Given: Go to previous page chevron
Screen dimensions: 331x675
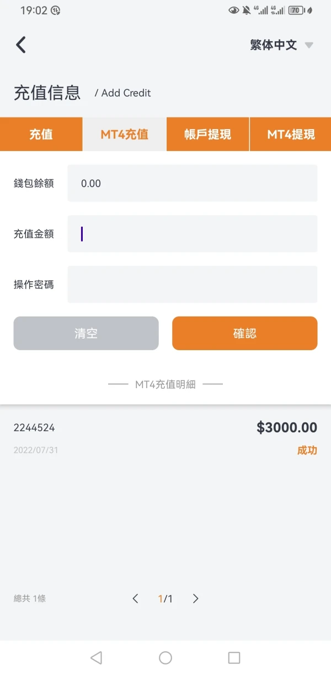Looking at the screenshot, I should point(135,598).
